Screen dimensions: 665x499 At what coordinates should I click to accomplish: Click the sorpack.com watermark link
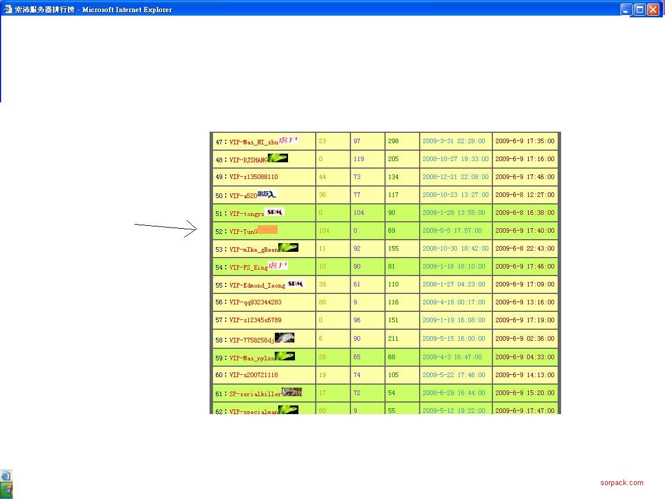[621, 483]
